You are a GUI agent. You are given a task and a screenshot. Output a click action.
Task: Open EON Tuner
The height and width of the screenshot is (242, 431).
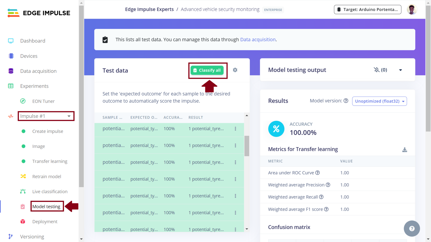[43, 101]
